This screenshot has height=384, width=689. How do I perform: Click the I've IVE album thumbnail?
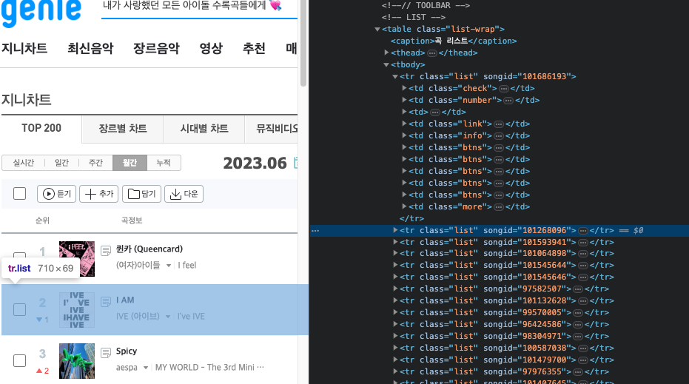pyautogui.click(x=77, y=310)
